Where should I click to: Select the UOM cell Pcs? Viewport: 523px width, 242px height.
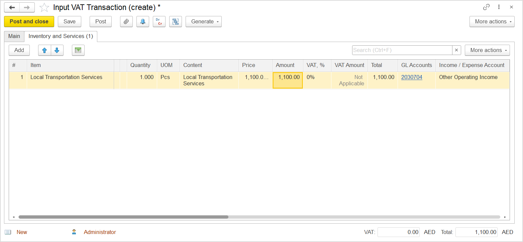click(x=168, y=80)
